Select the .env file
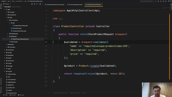172x97 pixels. [8, 77]
